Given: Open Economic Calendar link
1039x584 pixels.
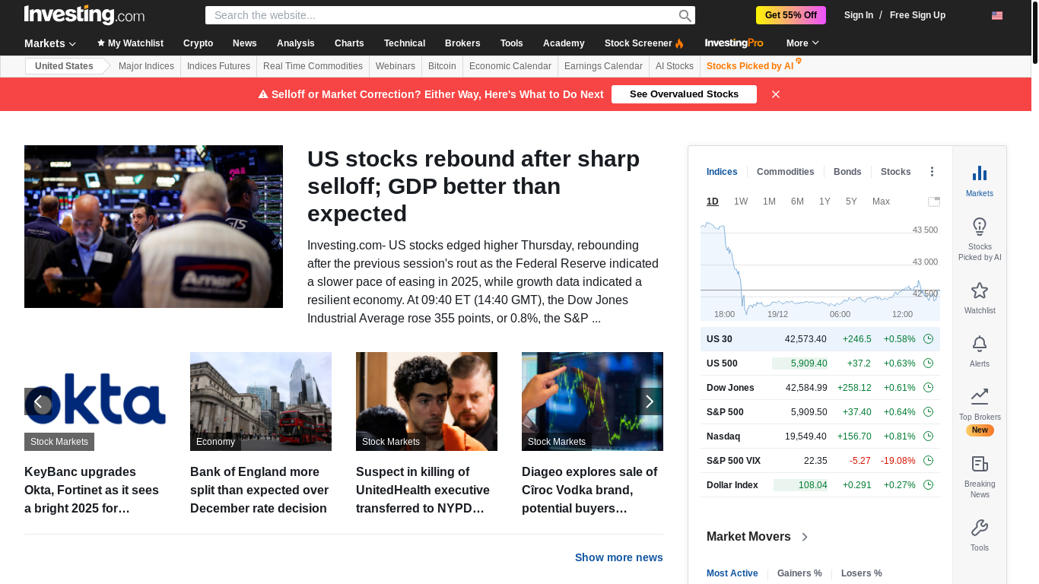Looking at the screenshot, I should pyautogui.click(x=510, y=66).
